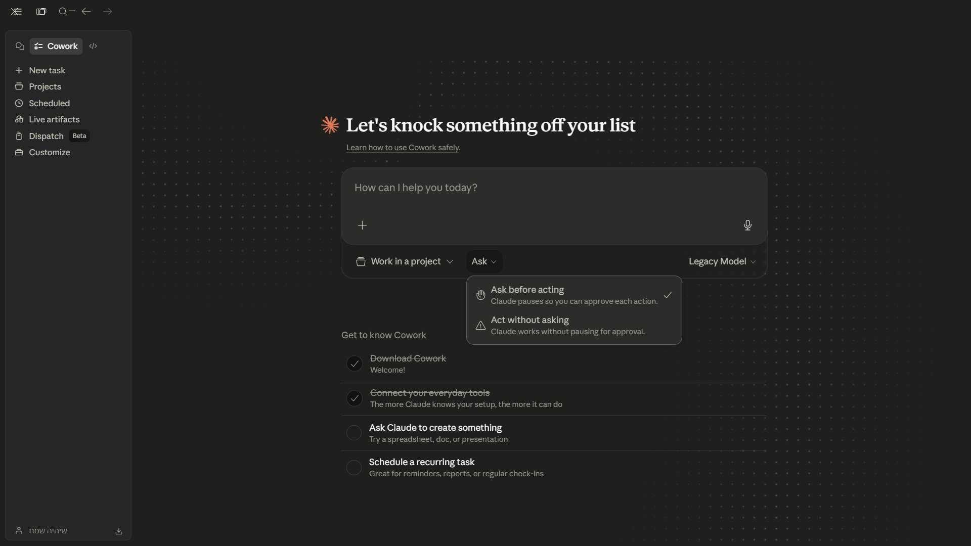
Task: Collapse the Ask mode dropdown
Action: [484, 261]
